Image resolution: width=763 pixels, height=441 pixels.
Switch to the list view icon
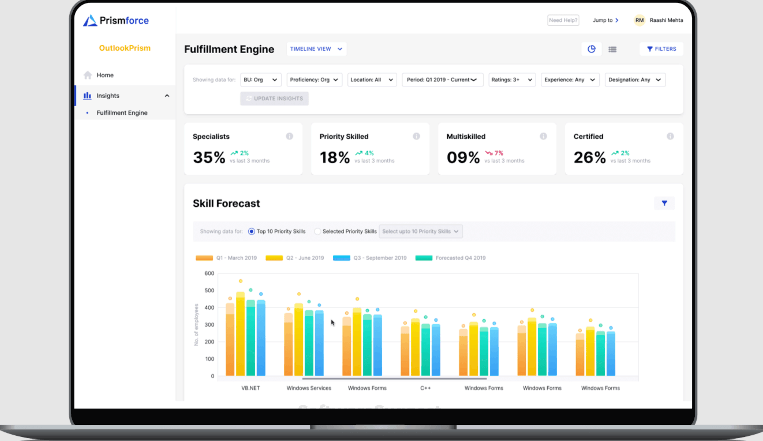point(612,49)
